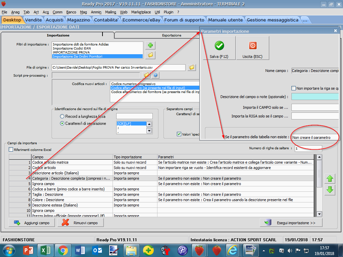Open the Mag menu
The height and width of the screenshot is (257, 343).
pyautogui.click(x=83, y=12)
